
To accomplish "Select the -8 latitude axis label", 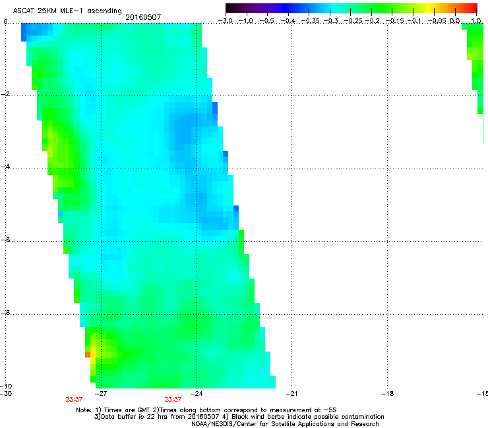I will [5, 313].
